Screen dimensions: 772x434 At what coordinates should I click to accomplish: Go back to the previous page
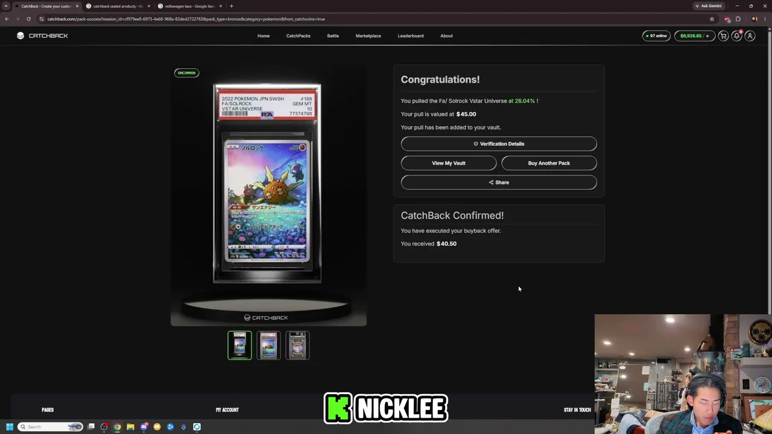click(7, 19)
